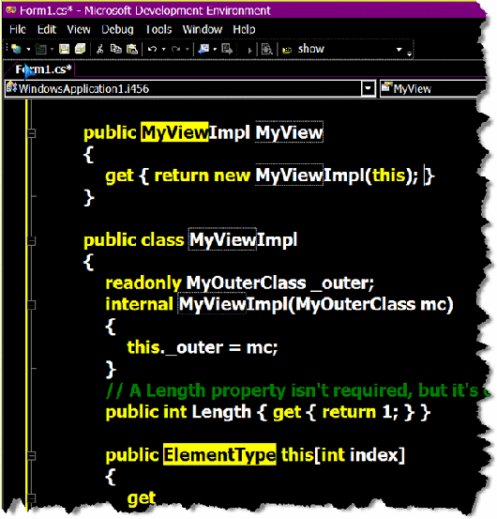This screenshot has width=497, height=519.
Task: Click the find box icon beside show
Action: 287,51
